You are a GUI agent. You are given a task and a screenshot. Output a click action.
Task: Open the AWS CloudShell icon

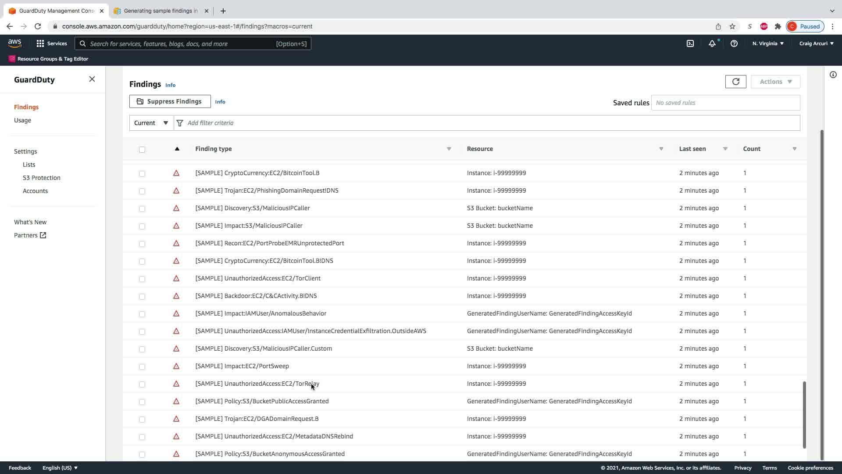click(690, 43)
